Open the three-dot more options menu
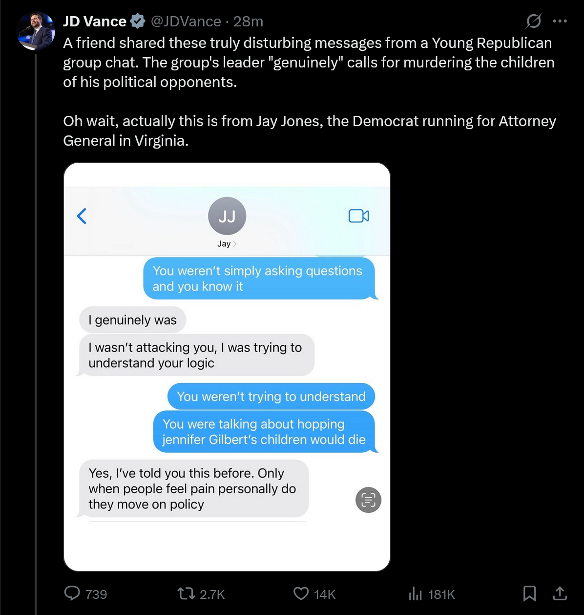Image resolution: width=584 pixels, height=615 pixels. click(560, 21)
